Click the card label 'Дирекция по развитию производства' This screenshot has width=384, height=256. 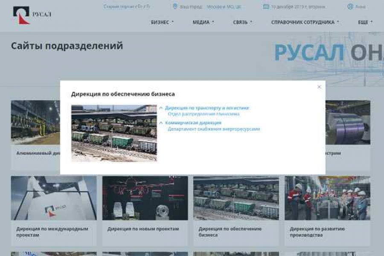point(317,232)
